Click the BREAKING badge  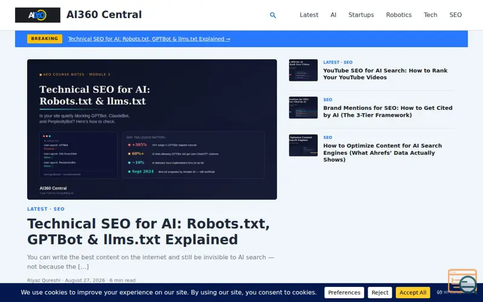[45, 39]
